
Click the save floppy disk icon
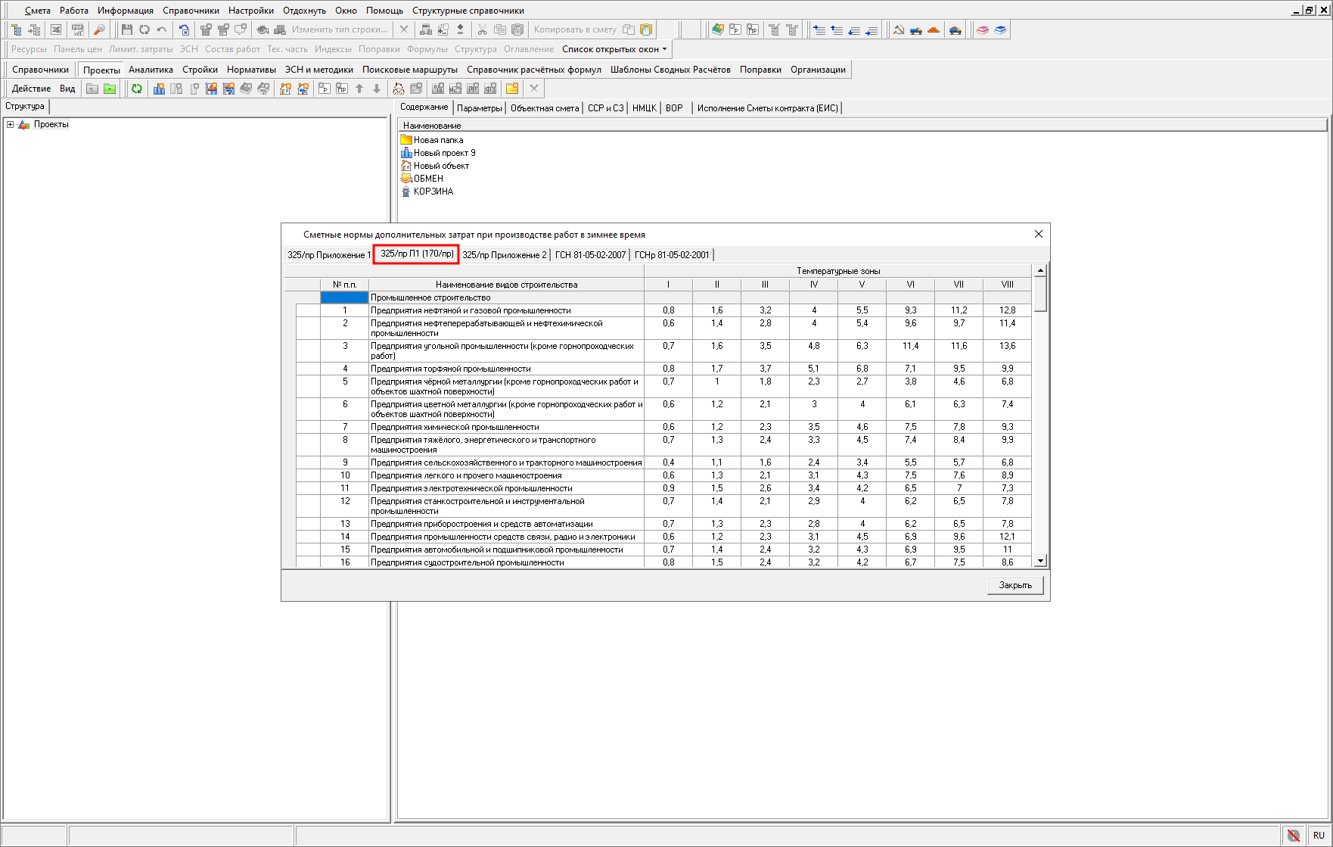(x=126, y=30)
